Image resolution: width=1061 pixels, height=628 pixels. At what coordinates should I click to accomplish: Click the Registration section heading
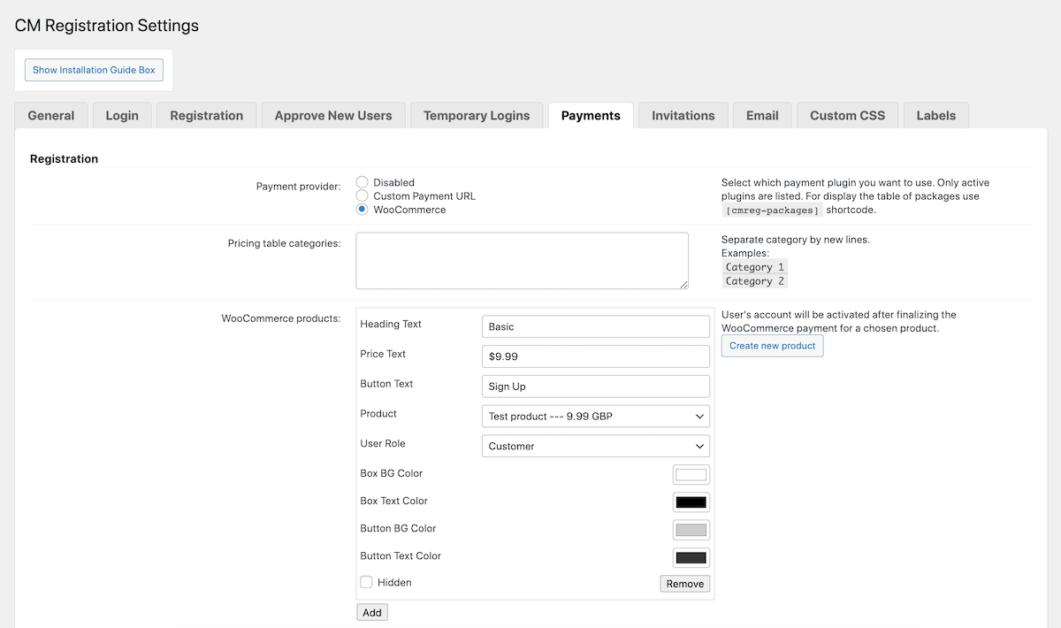coord(64,158)
